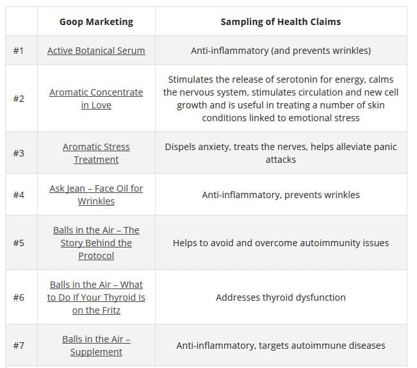Select the Goop Marketing column header
417x368 pixels.
click(x=96, y=22)
